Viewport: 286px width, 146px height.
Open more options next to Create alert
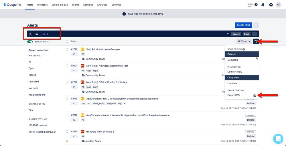coord(256,25)
